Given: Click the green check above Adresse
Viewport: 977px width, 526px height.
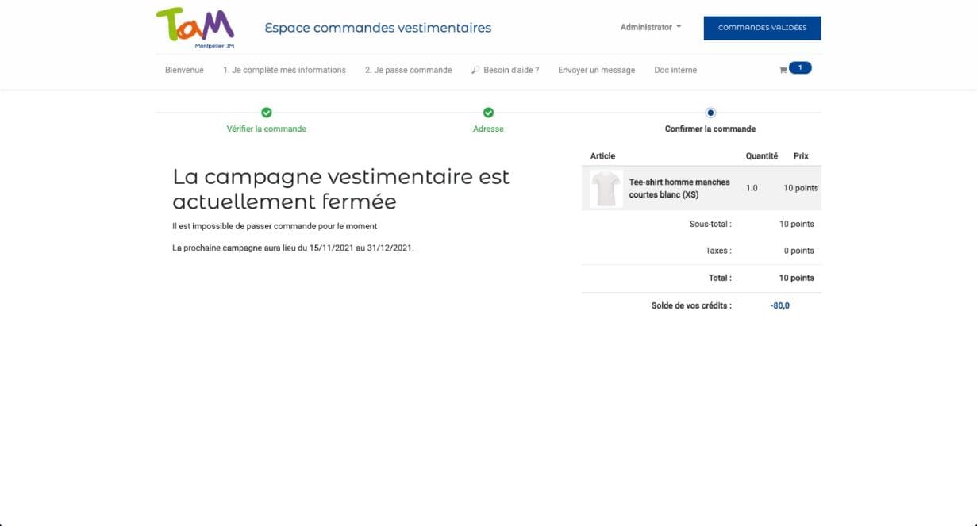Looking at the screenshot, I should click(x=488, y=113).
